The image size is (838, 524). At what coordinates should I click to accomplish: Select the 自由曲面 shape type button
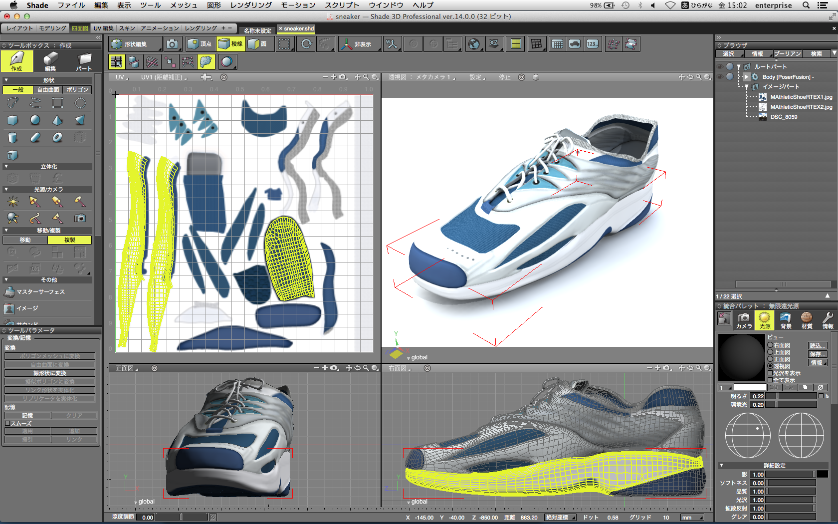pyautogui.click(x=48, y=90)
